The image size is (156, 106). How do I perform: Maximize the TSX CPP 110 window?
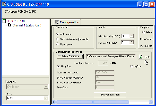(146, 4)
